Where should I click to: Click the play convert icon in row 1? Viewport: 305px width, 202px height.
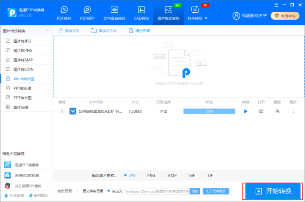[x=246, y=111]
